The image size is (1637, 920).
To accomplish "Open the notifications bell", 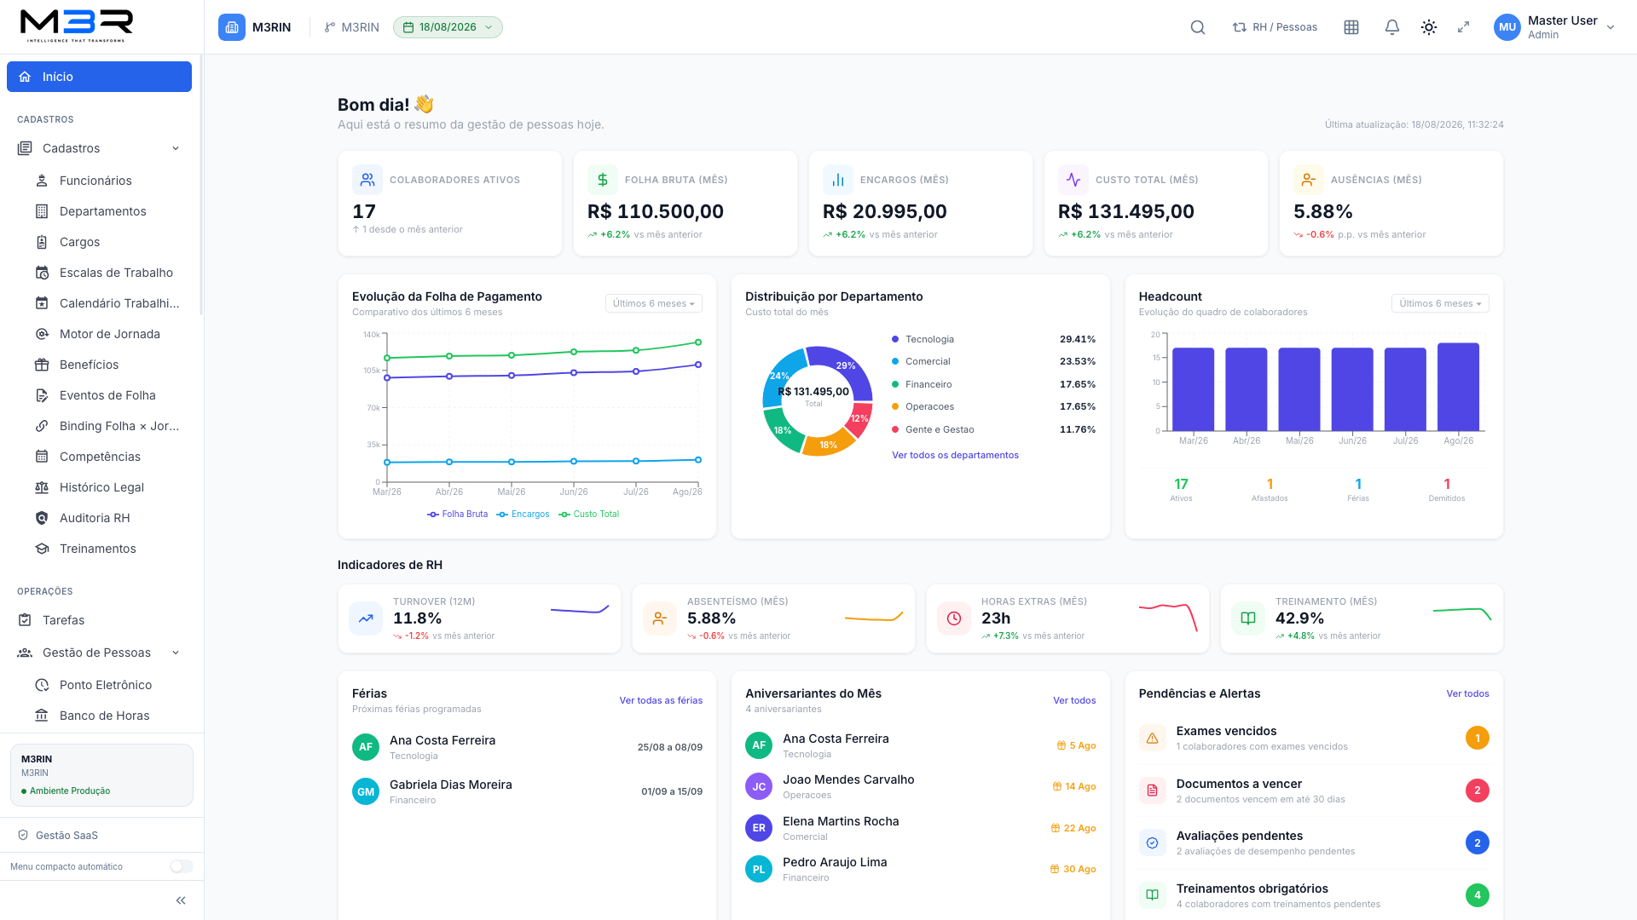I will pos(1392,27).
